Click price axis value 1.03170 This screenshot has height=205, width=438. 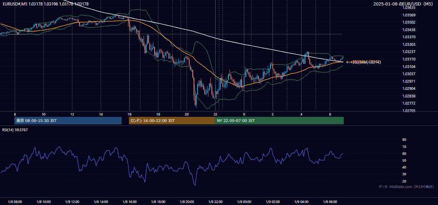coord(409,59)
